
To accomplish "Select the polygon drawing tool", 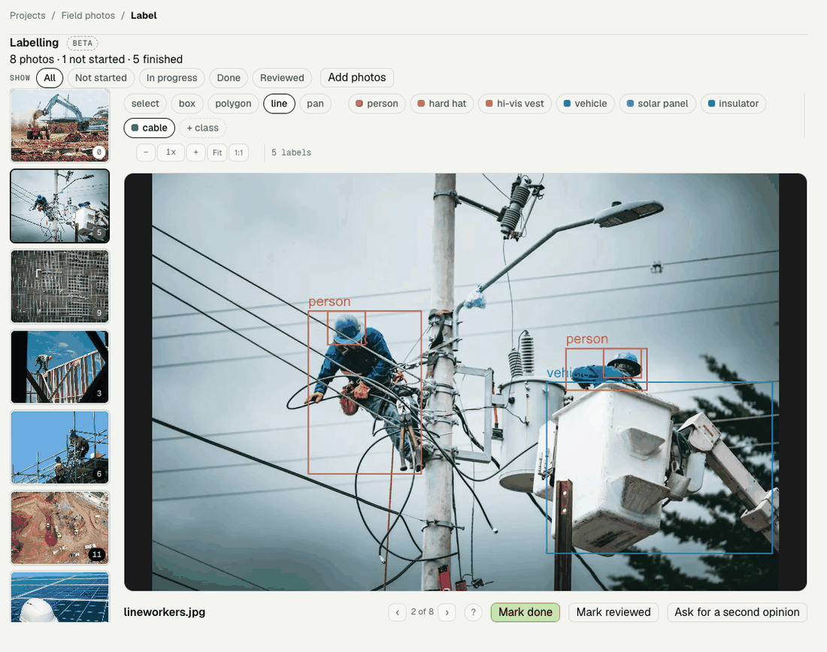I will click(233, 104).
